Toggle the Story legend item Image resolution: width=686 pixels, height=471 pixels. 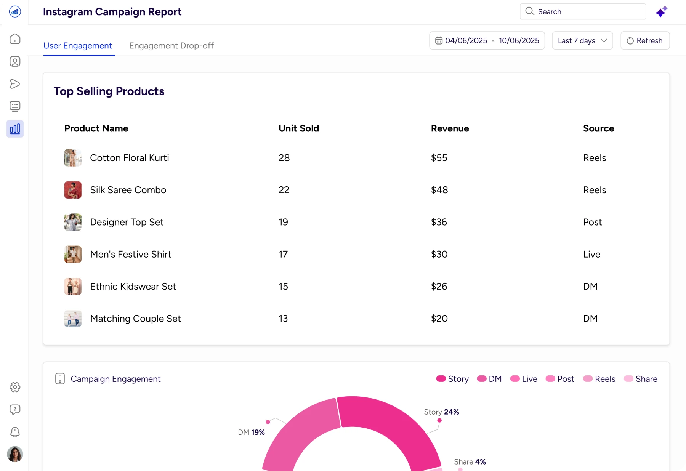(x=452, y=379)
